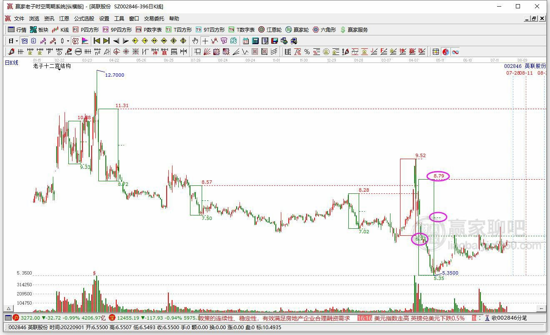The height and width of the screenshot is (335, 550).
Task: Click the 9.52 high price label
Action: tap(421, 156)
